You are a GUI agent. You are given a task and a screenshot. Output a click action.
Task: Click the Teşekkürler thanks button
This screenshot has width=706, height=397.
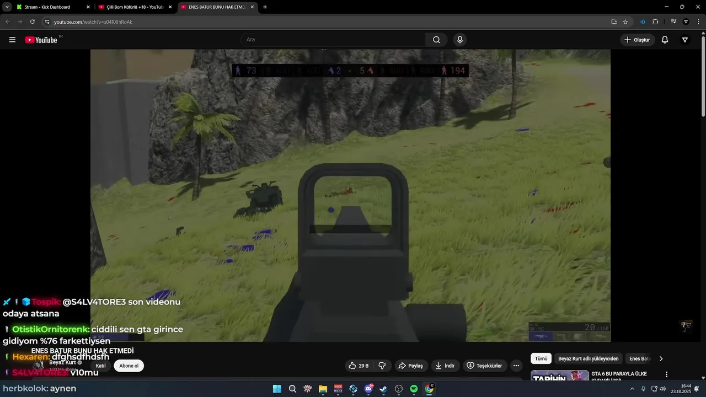(484, 366)
